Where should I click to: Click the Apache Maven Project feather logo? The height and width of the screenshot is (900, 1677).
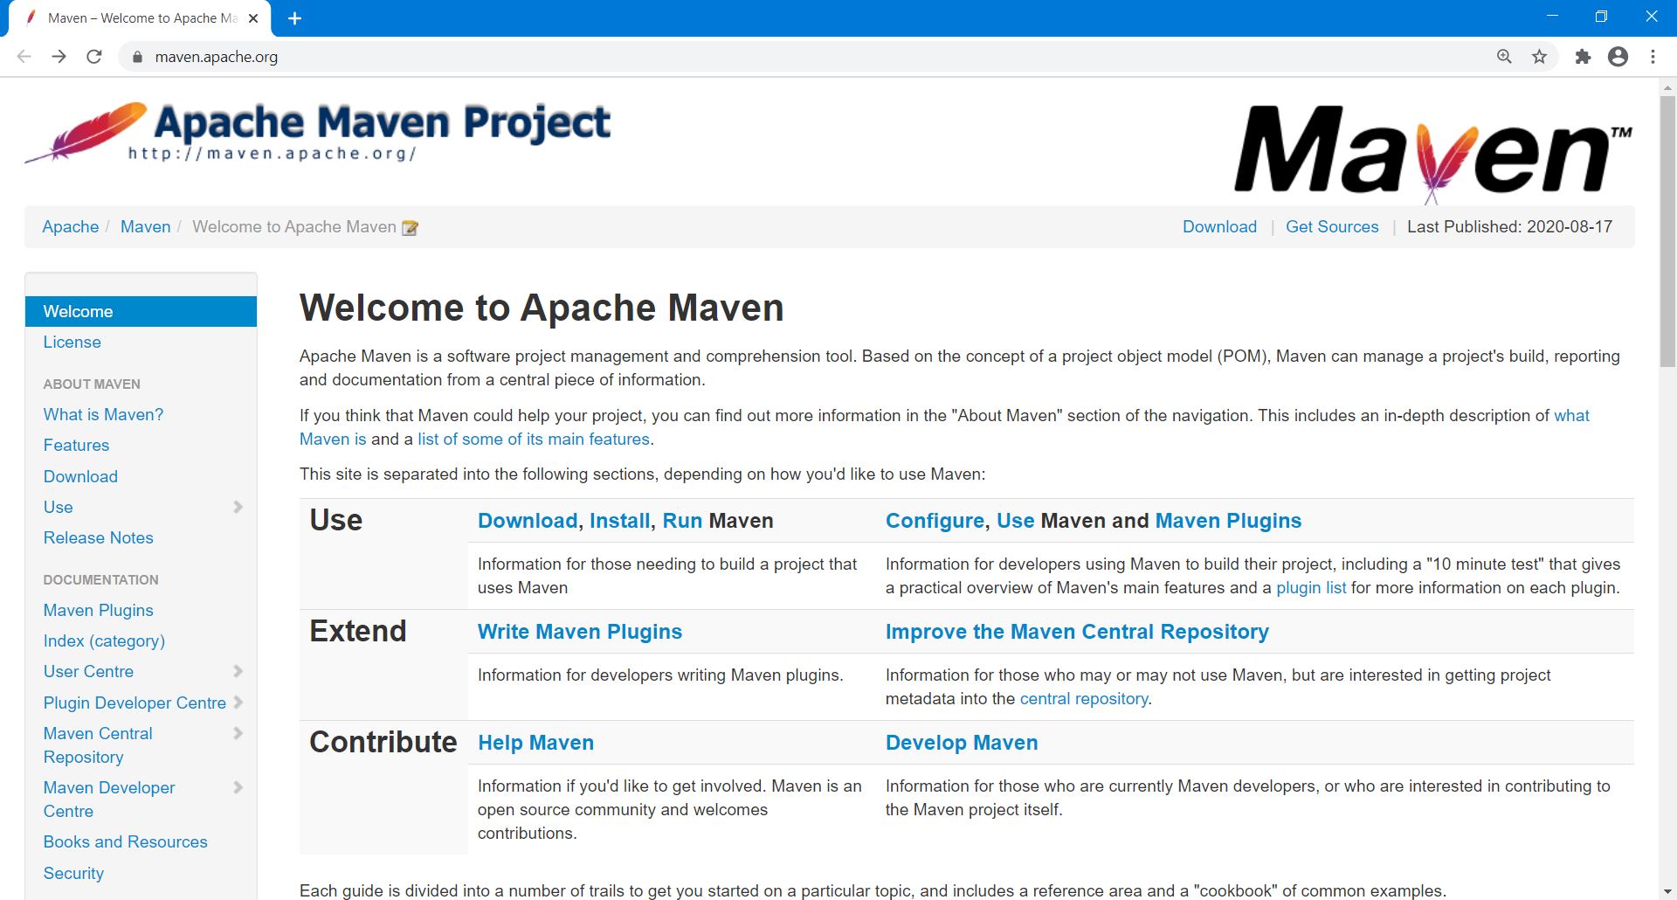[x=318, y=133]
